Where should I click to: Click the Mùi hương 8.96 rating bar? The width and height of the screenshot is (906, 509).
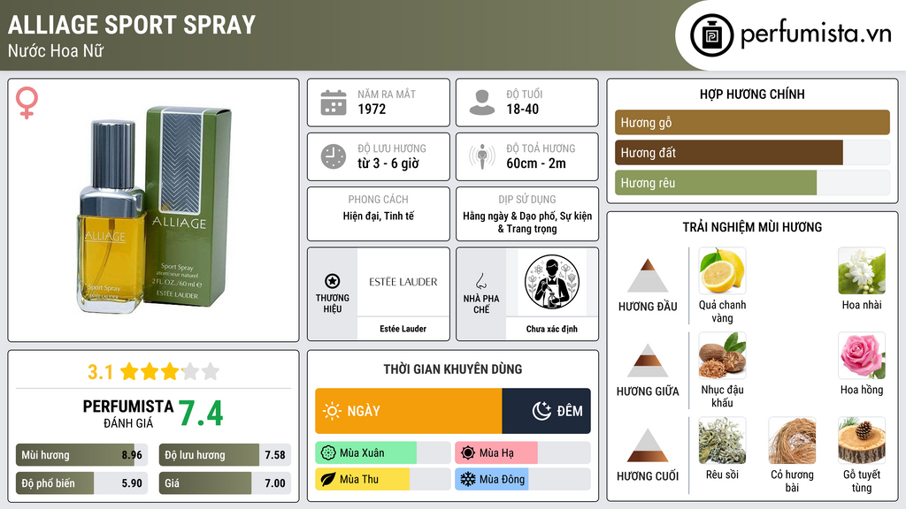pyautogui.click(x=81, y=455)
